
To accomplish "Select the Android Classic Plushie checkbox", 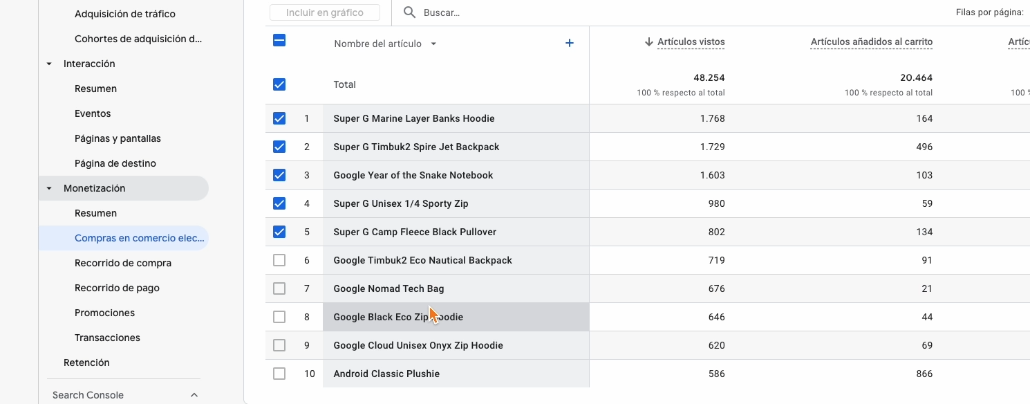I will 279,374.
